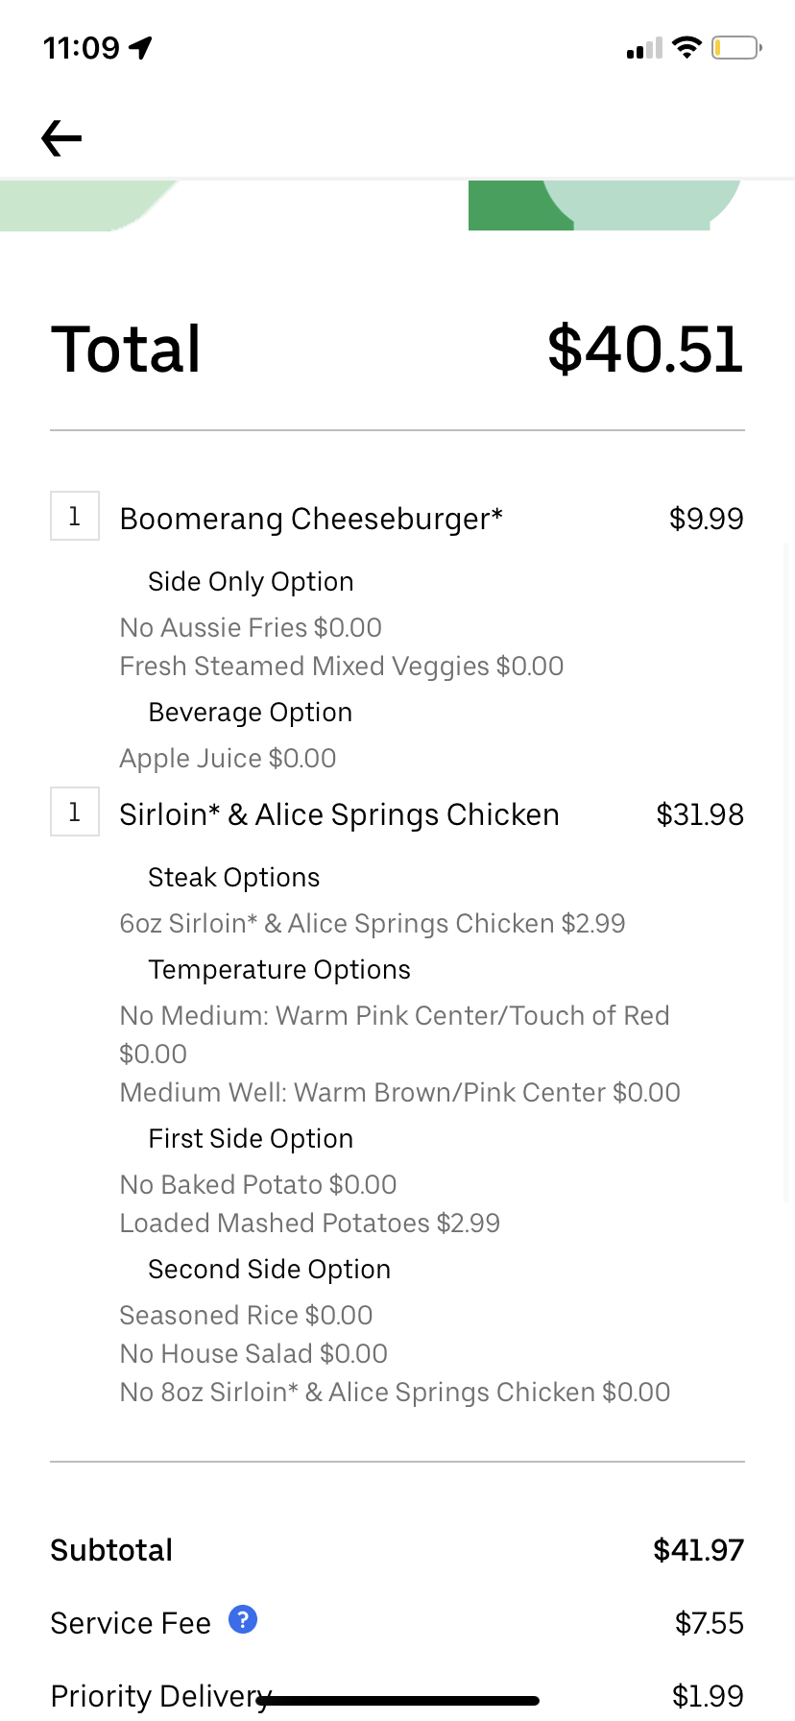Image resolution: width=795 pixels, height=1721 pixels.
Task: Tap the home indicator bar
Action: (x=397, y=1701)
